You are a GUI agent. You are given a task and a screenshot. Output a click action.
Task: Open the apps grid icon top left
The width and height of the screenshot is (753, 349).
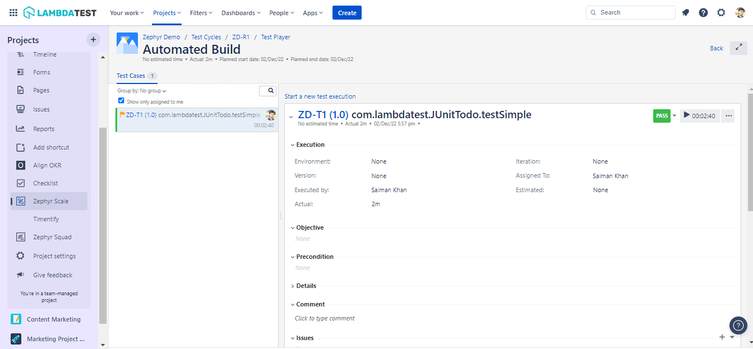(x=13, y=12)
